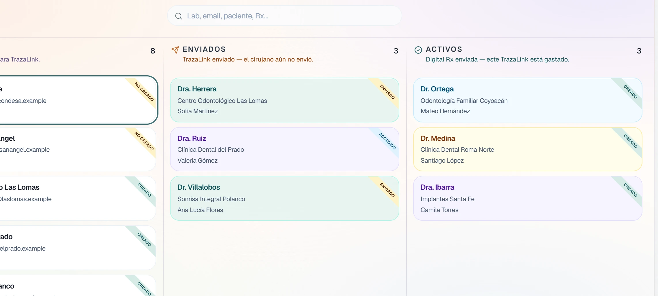
Task: Click 'Digital Rx enviada' subtitle text
Action: 452,59
